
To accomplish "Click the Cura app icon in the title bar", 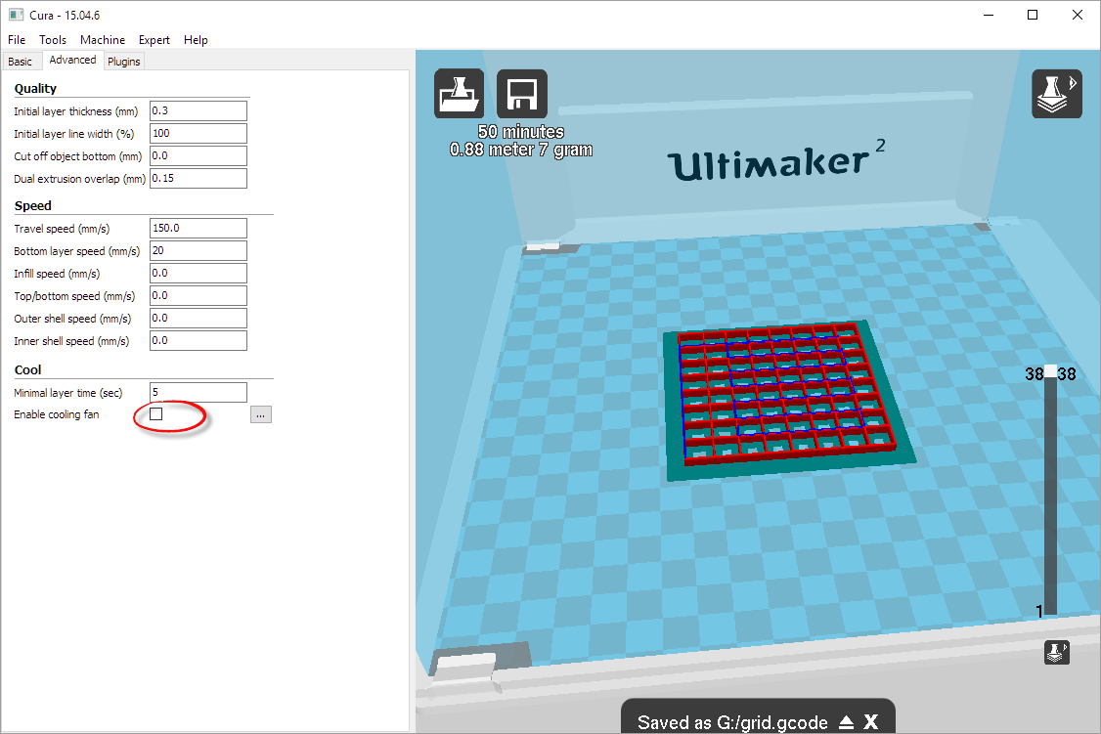I will [x=12, y=15].
